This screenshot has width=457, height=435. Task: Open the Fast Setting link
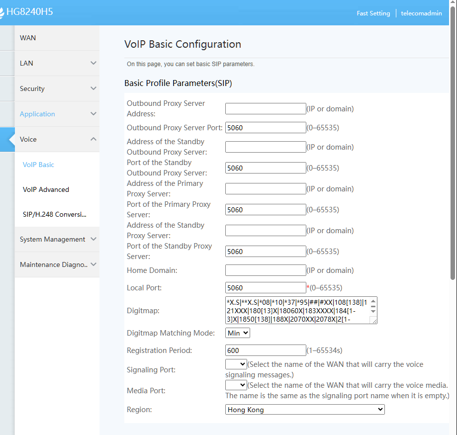click(373, 13)
